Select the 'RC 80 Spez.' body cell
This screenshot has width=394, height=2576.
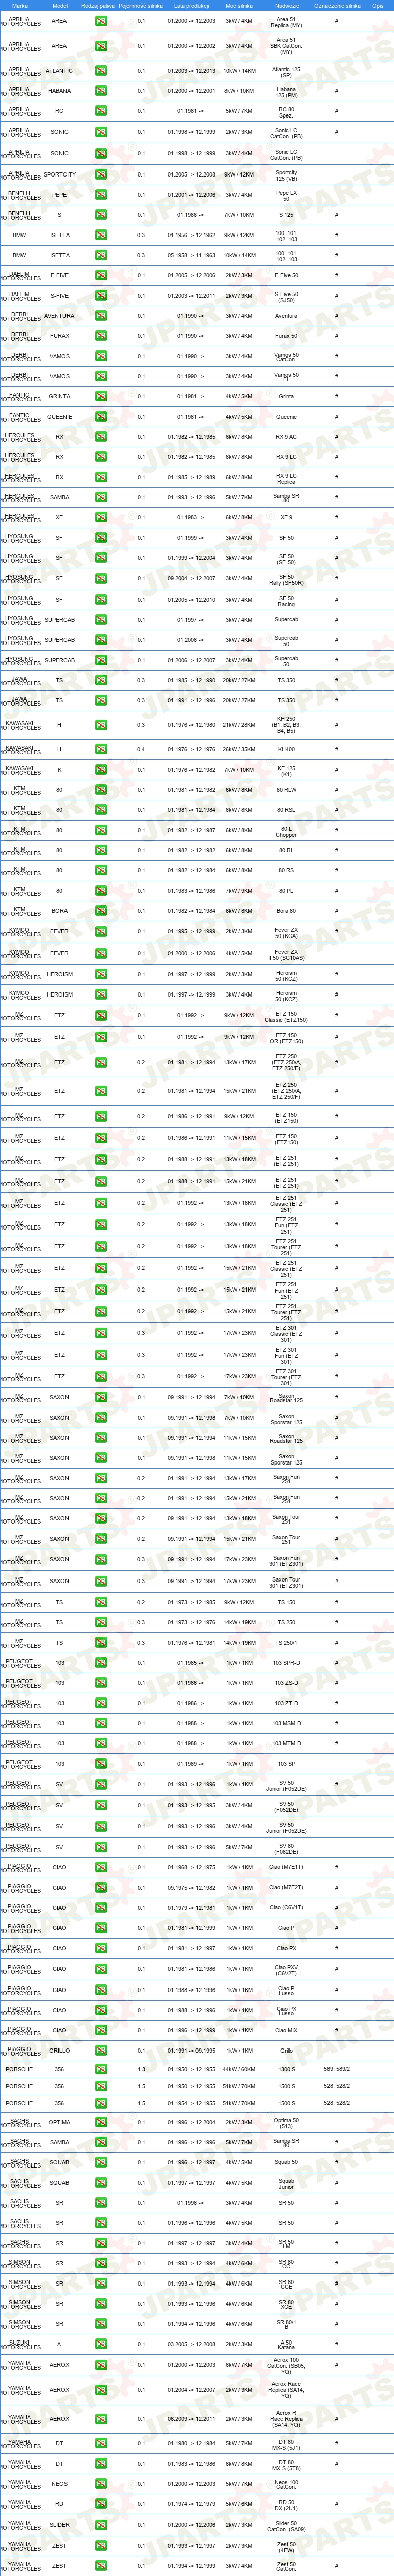[x=286, y=111]
